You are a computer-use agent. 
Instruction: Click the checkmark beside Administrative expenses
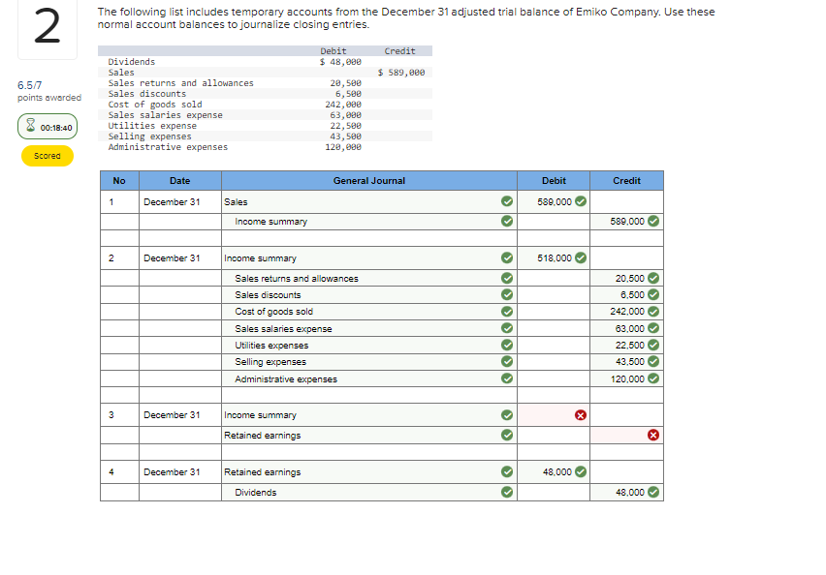click(x=505, y=379)
